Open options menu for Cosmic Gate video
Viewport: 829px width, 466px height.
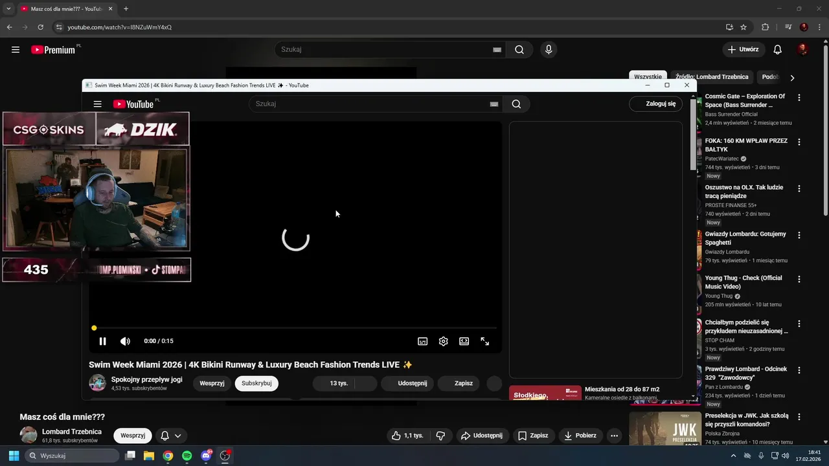tap(799, 98)
